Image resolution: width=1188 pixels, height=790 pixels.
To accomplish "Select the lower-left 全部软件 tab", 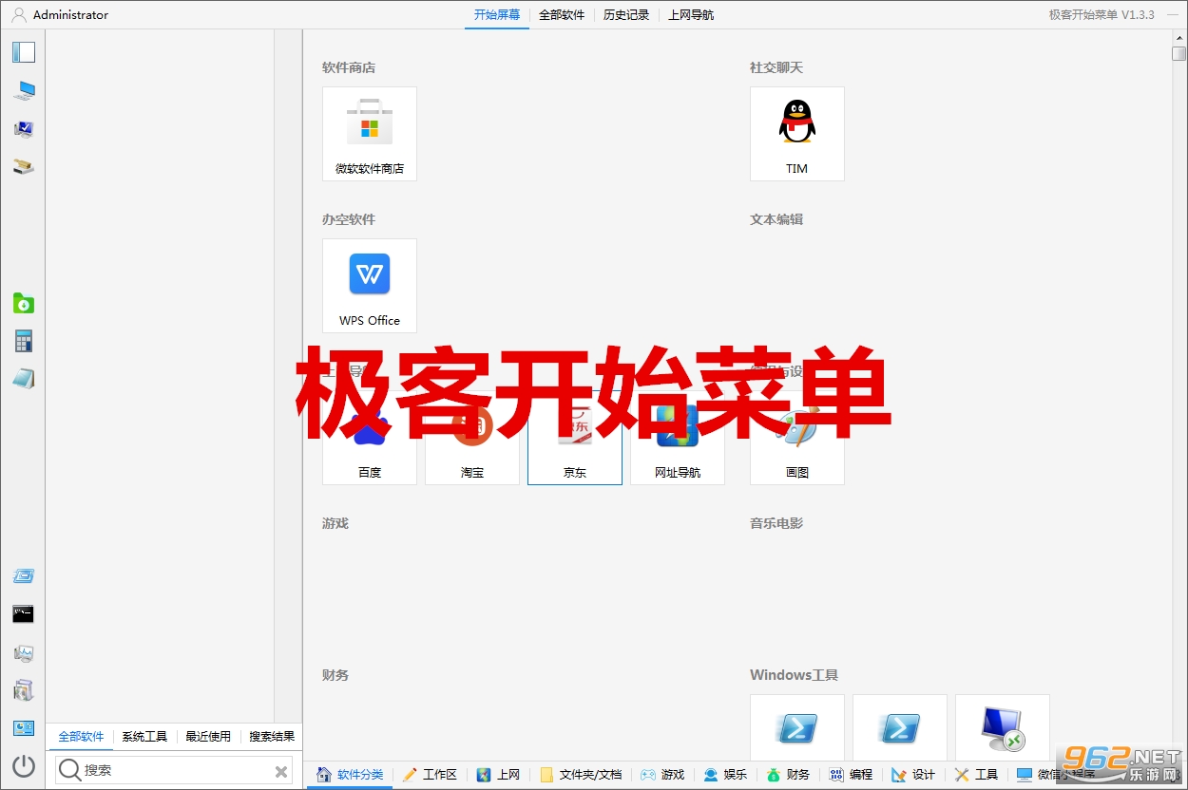I will click(x=81, y=736).
